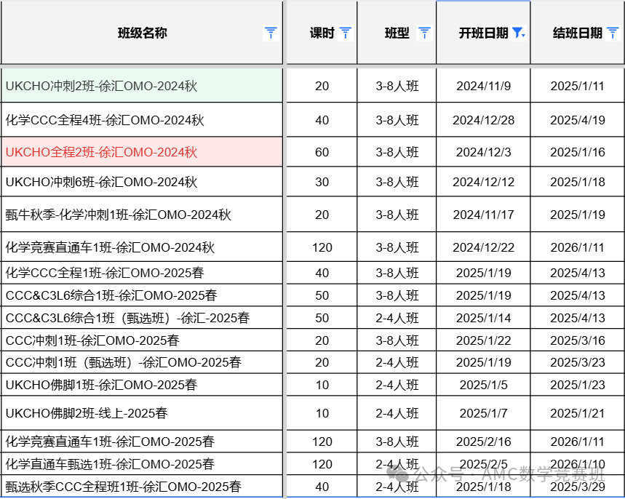The width and height of the screenshot is (625, 499).
Task: Select 化学CCC全程4班-徐汇OMO-2024秋 cell
Action: pos(142,120)
